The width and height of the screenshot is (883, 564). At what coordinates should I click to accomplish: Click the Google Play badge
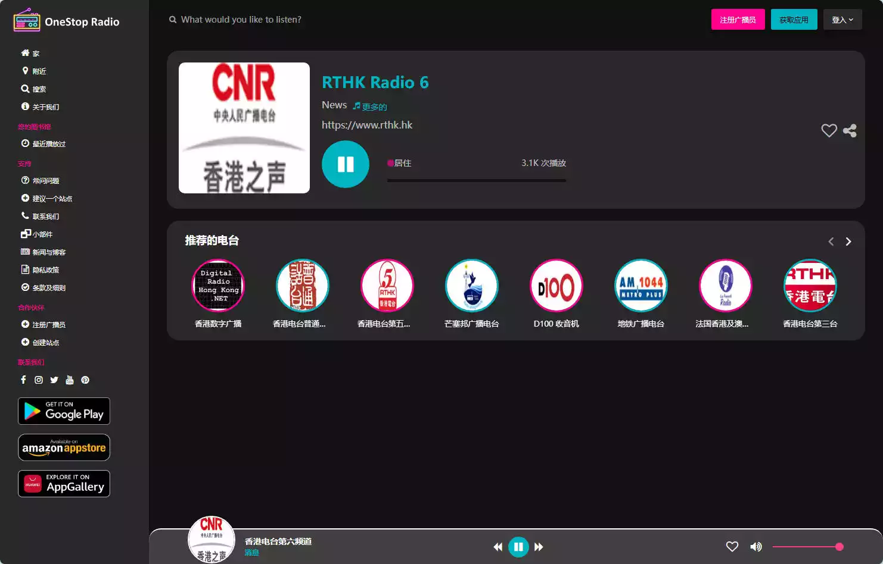pos(64,411)
